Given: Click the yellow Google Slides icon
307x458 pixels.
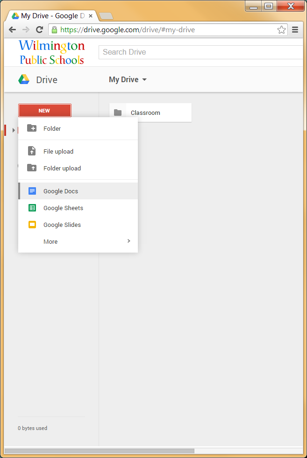Looking at the screenshot, I should (32, 225).
